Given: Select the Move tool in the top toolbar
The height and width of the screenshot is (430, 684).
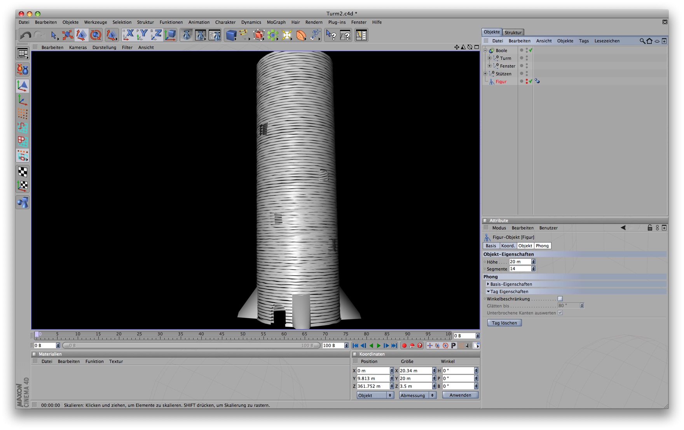Looking at the screenshot, I should coord(68,35).
